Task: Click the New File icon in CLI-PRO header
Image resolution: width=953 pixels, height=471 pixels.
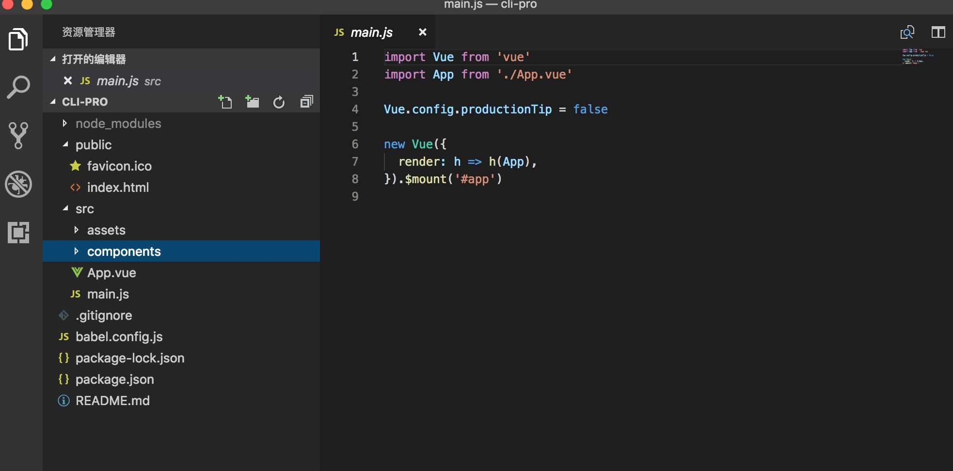Action: coord(225,102)
